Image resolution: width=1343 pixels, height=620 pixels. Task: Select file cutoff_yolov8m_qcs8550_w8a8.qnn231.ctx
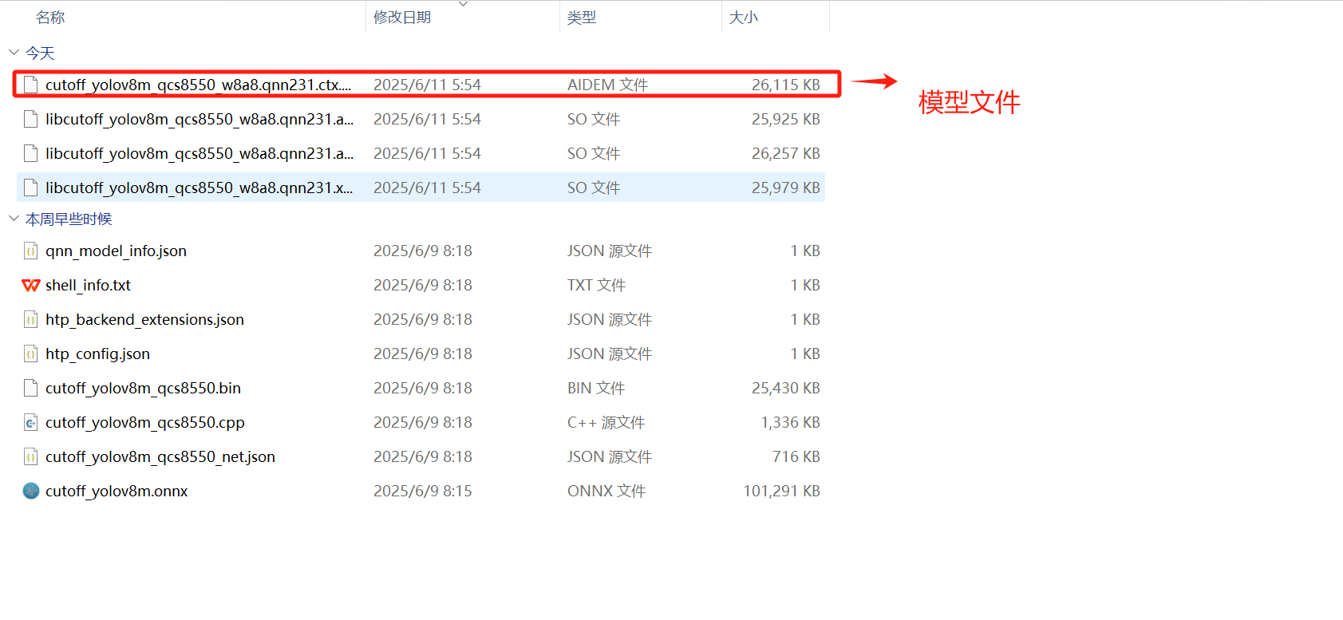[198, 85]
